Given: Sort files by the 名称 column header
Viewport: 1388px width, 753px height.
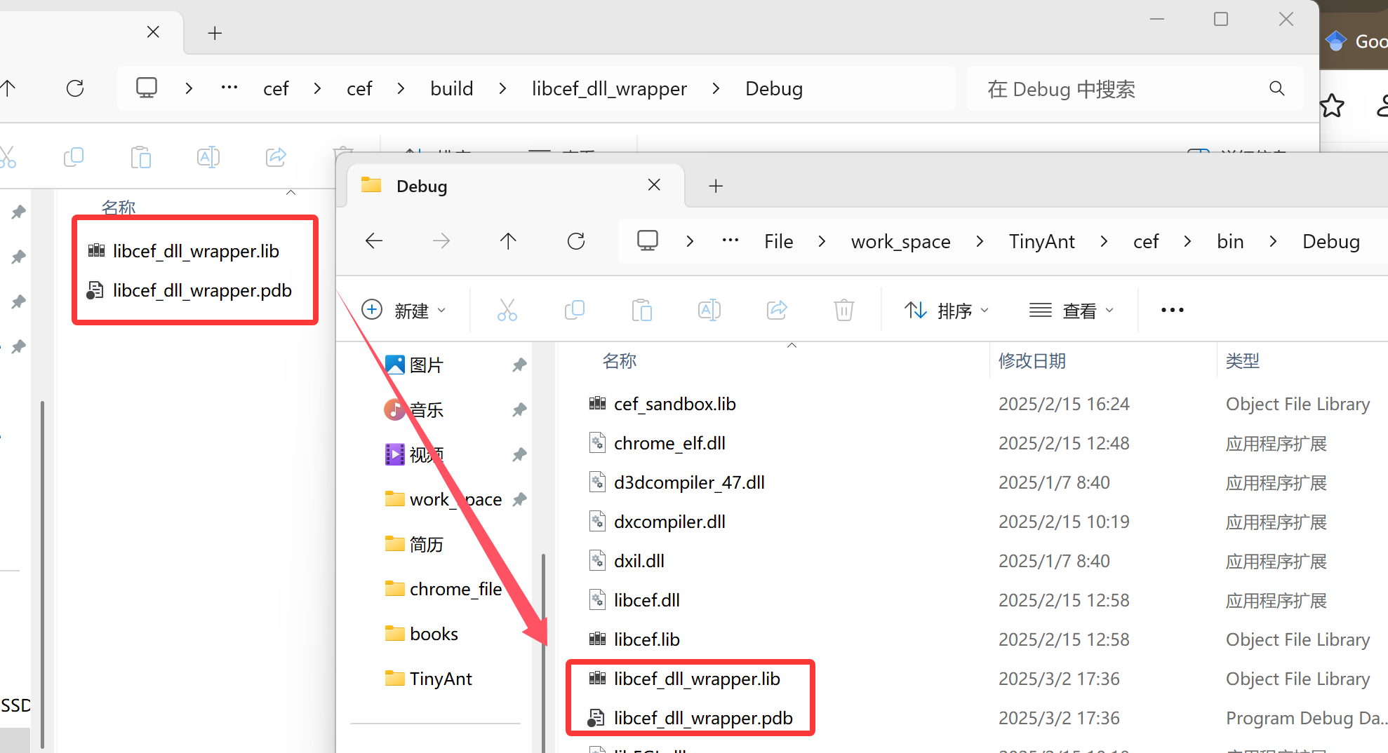Looking at the screenshot, I should pos(620,360).
